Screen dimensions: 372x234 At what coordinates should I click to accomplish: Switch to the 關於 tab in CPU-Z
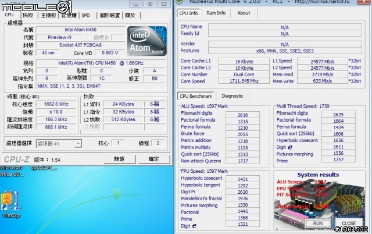(130, 15)
